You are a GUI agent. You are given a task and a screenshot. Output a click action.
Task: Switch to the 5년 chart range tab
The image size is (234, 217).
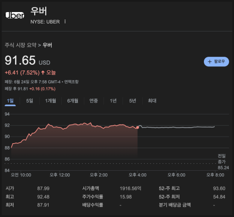pyautogui.click(x=133, y=100)
